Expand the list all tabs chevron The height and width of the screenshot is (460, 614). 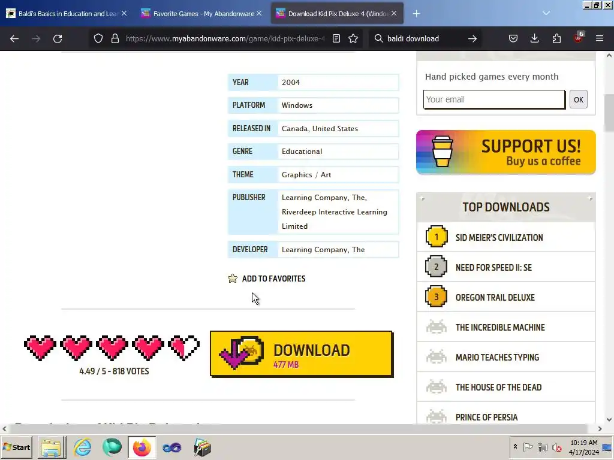pyautogui.click(x=546, y=13)
